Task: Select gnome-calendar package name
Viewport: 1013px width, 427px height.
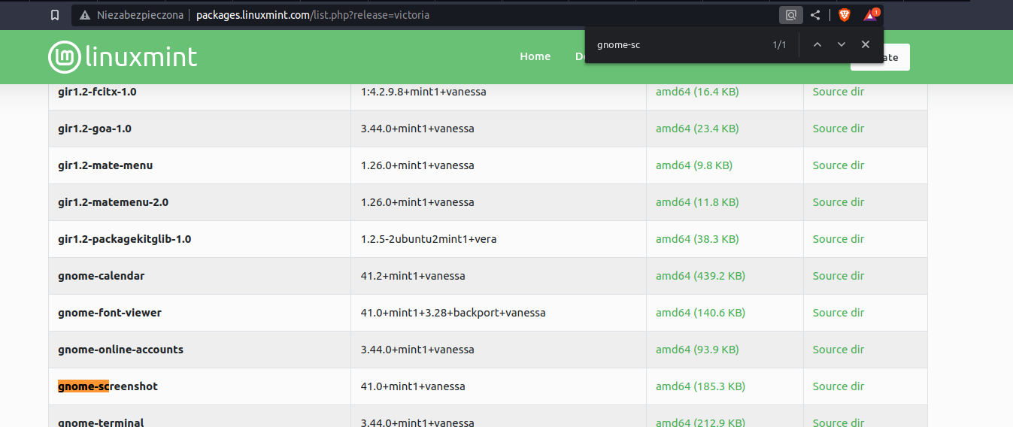Action: tap(102, 276)
